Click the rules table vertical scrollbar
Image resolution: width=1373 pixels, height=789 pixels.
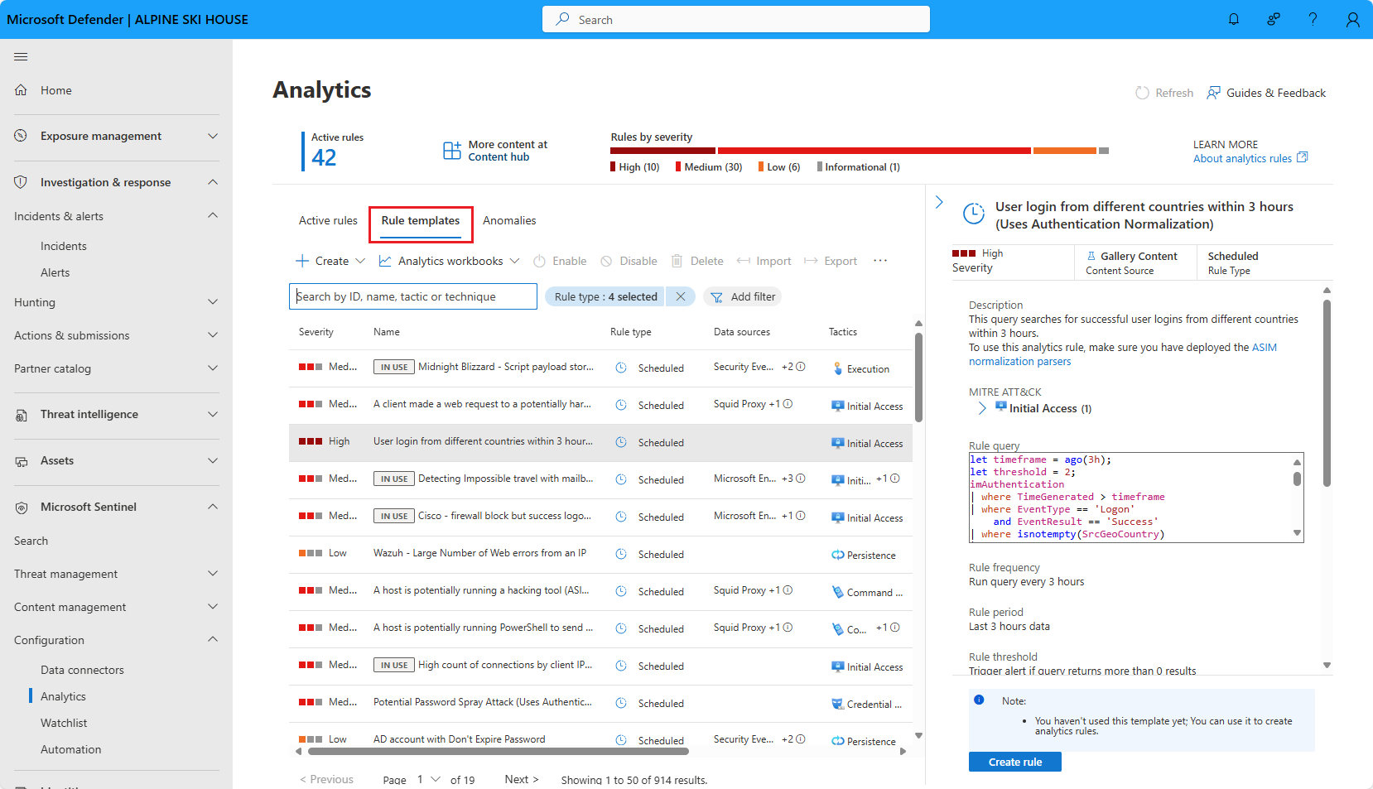(918, 377)
